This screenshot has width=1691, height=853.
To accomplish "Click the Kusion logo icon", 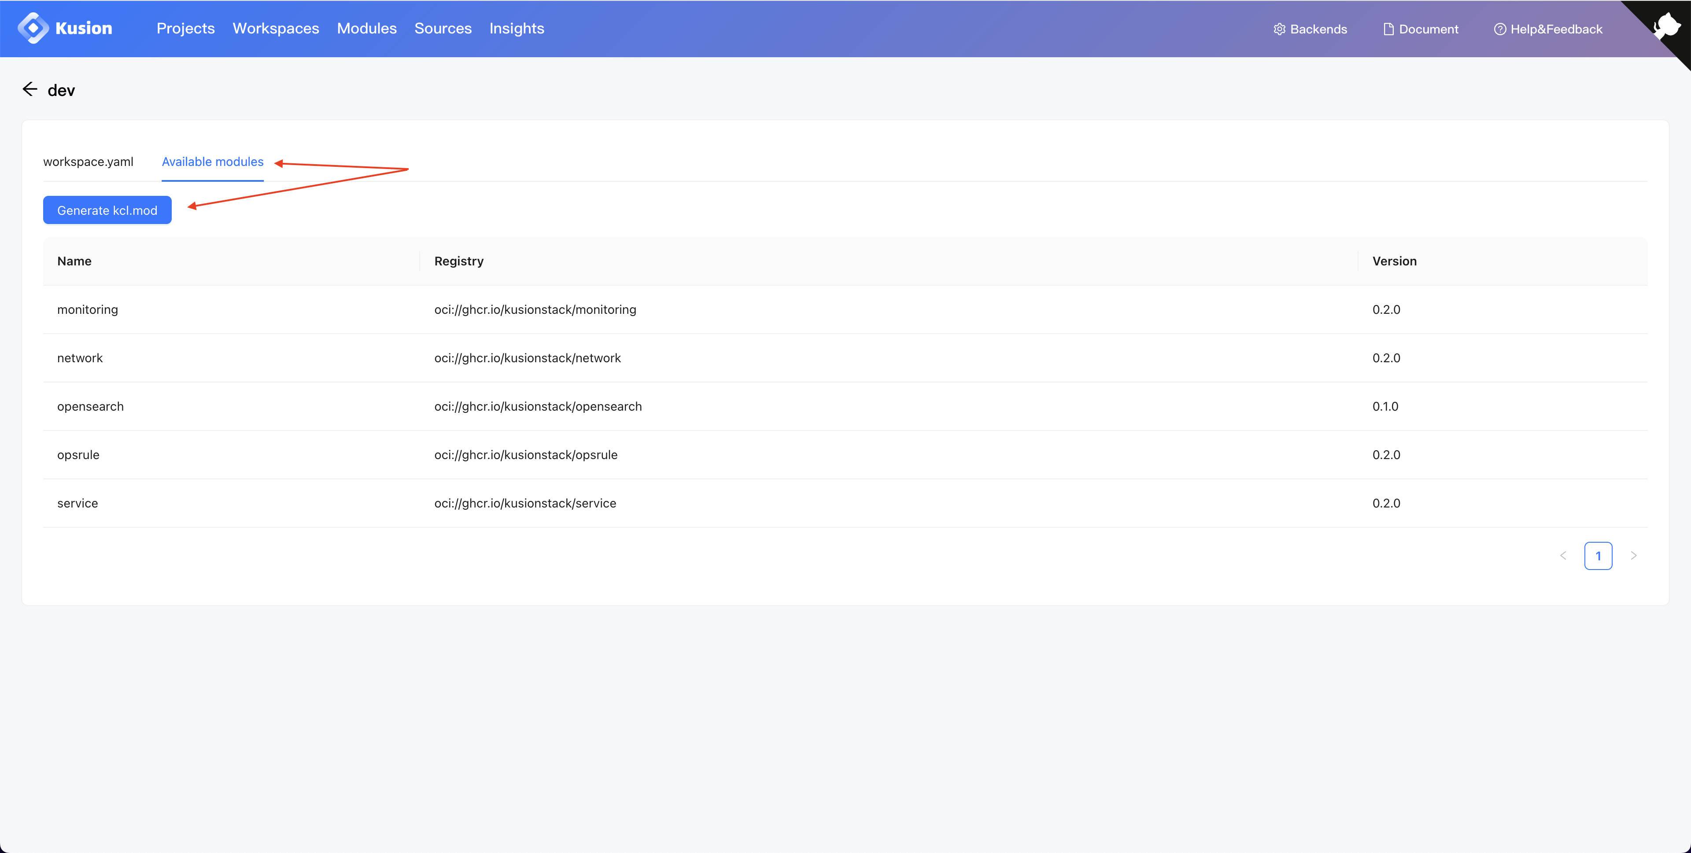I will point(33,28).
